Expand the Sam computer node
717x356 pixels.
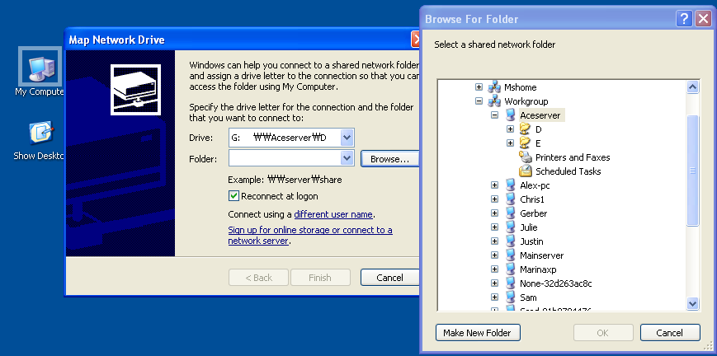pos(494,297)
